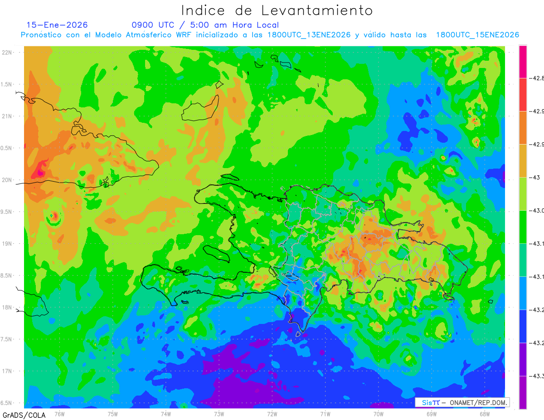544x420 pixels.
Task: Select the '69W' longitude label
Action: click(x=432, y=414)
